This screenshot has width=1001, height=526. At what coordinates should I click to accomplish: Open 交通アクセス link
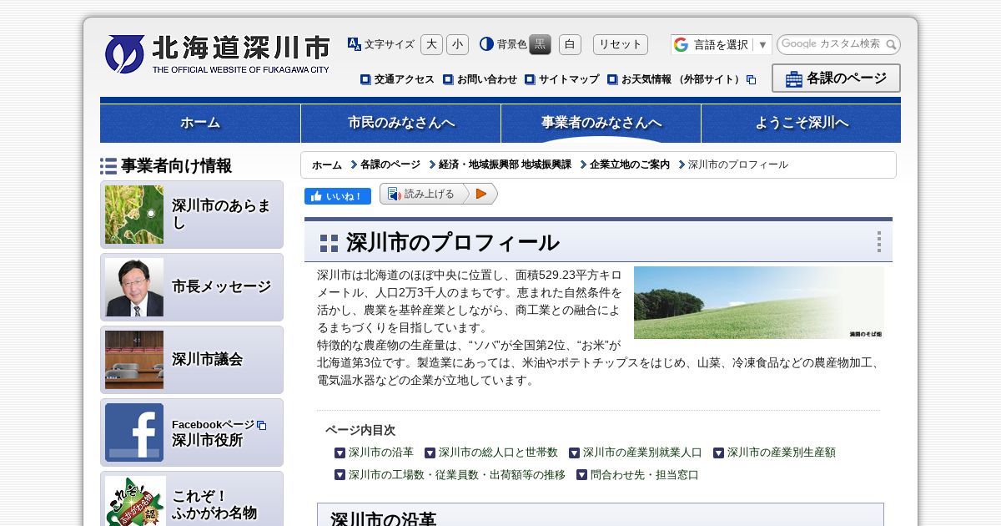tap(404, 79)
